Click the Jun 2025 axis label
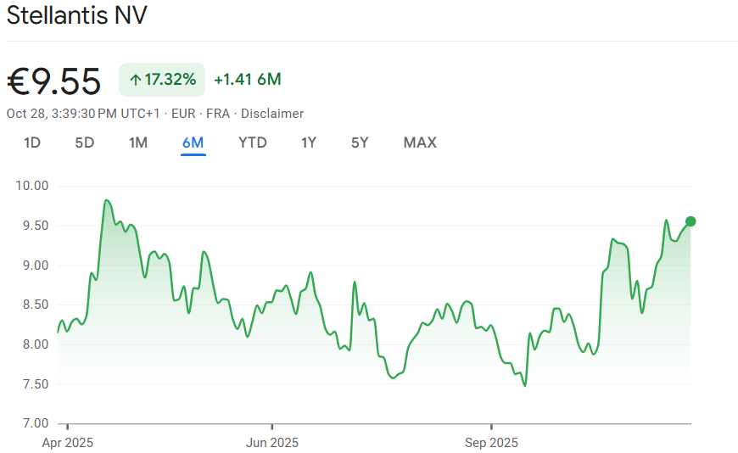Image resolution: width=738 pixels, height=453 pixels. tap(272, 443)
